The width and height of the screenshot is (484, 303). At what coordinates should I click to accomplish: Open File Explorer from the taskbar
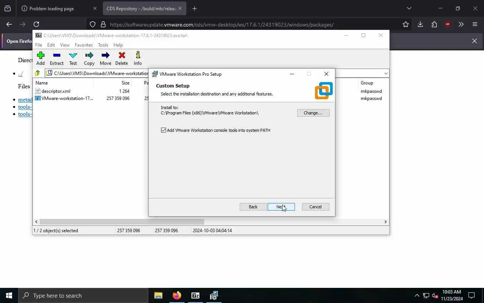pyautogui.click(x=158, y=295)
